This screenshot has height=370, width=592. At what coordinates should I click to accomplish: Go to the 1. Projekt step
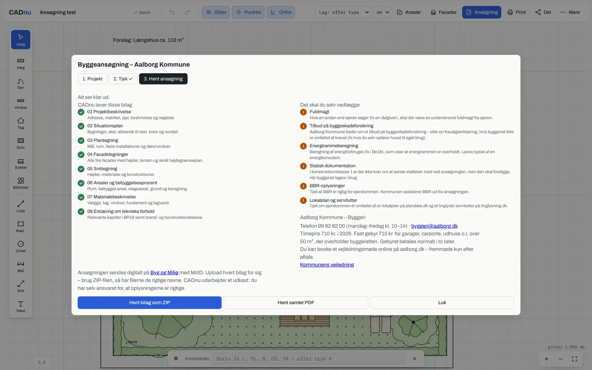(92, 79)
